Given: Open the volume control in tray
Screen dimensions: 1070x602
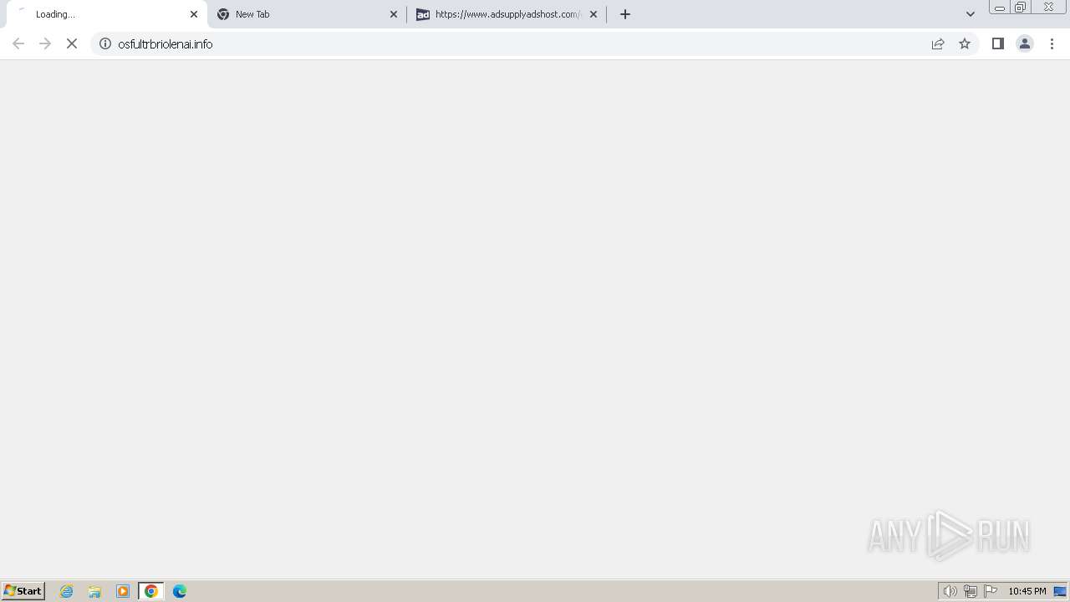Looking at the screenshot, I should (x=950, y=591).
